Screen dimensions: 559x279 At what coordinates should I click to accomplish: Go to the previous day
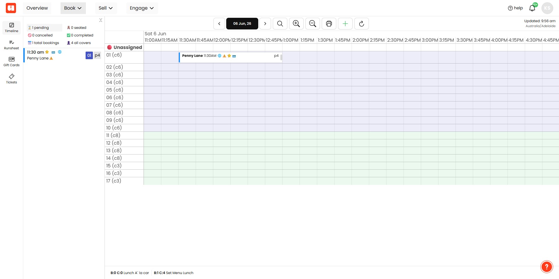[219, 24]
